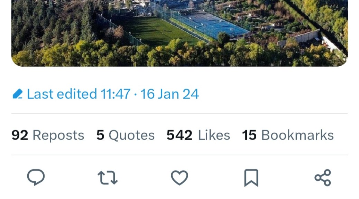Image resolution: width=359 pixels, height=199 pixels.
Task: Repost this post using the arrows icon
Action: point(108,178)
